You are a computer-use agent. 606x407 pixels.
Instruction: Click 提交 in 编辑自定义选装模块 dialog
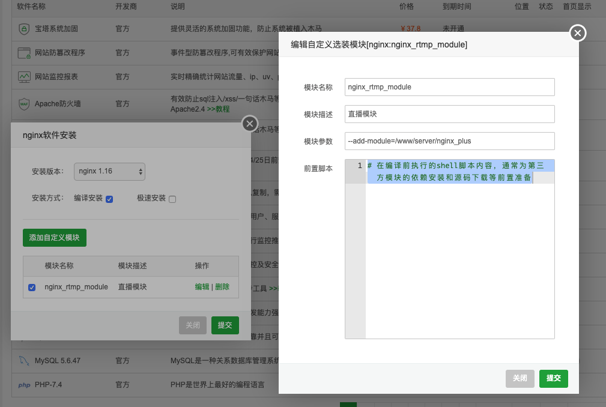point(553,378)
